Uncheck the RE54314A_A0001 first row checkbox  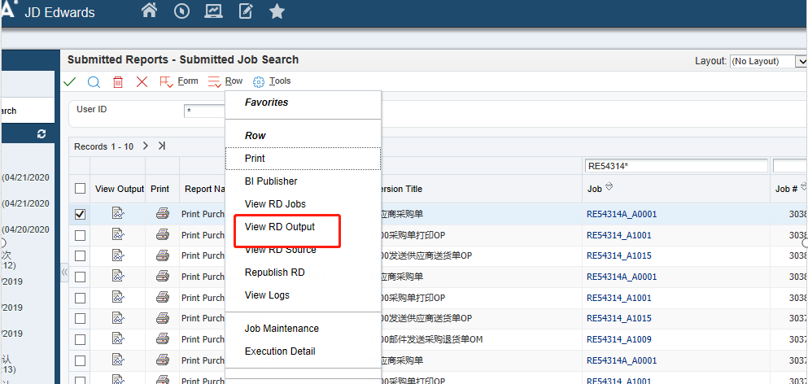tap(80, 215)
